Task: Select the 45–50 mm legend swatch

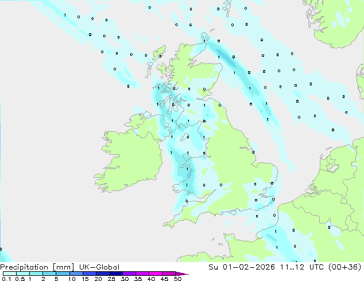Action: [169, 274]
